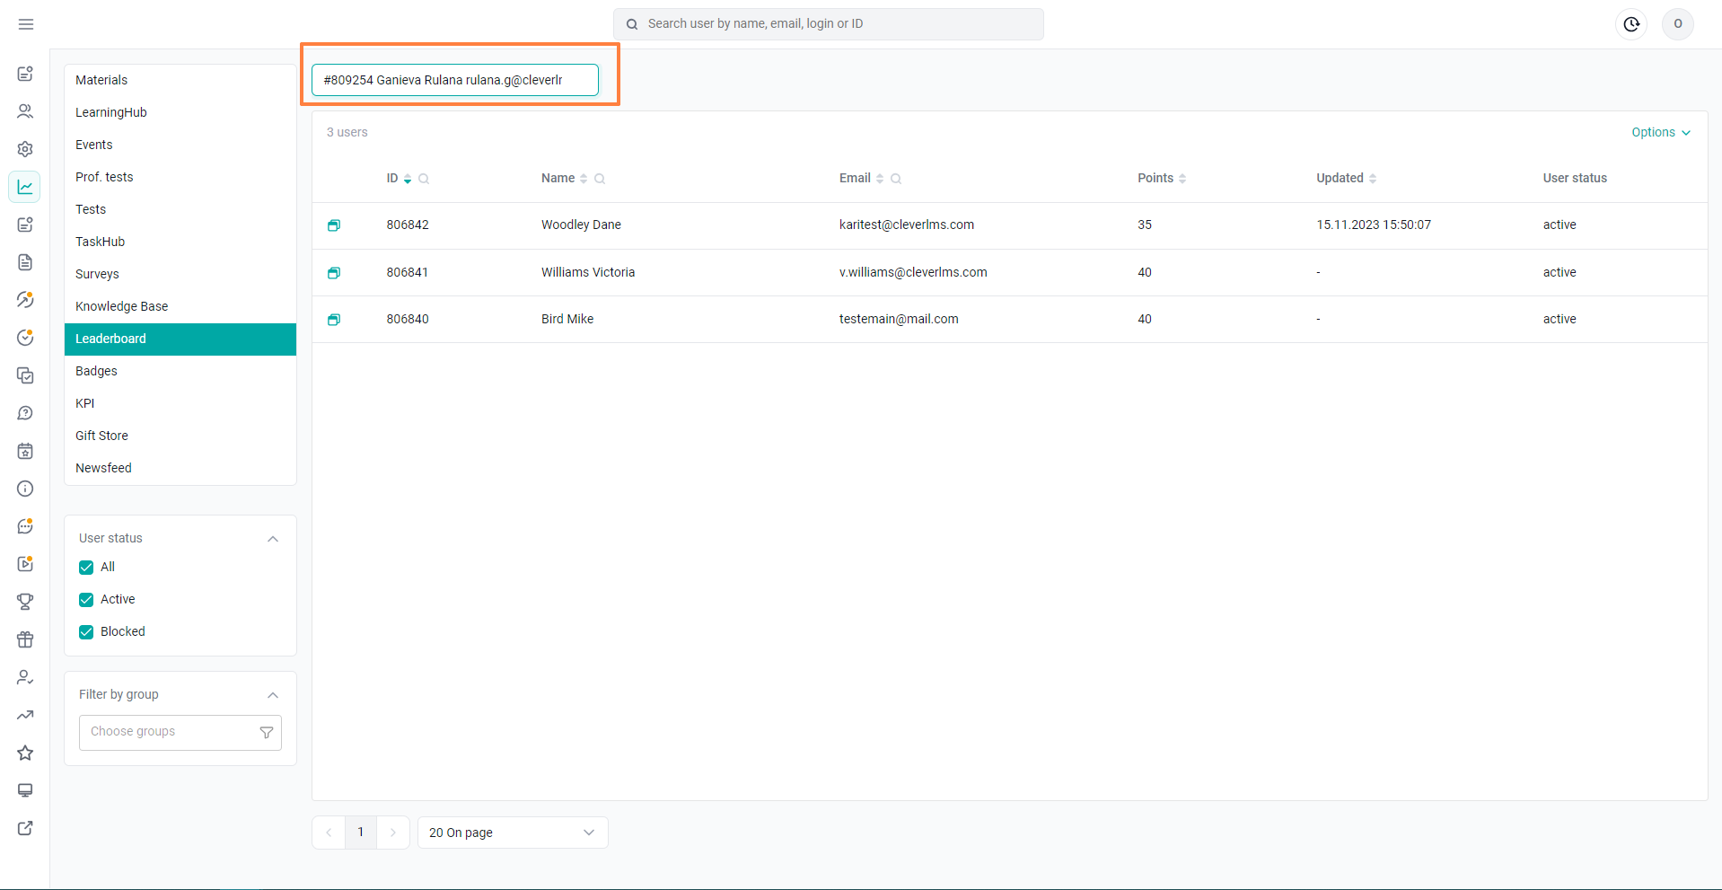Open the Knowledge Base menu item

click(x=180, y=306)
